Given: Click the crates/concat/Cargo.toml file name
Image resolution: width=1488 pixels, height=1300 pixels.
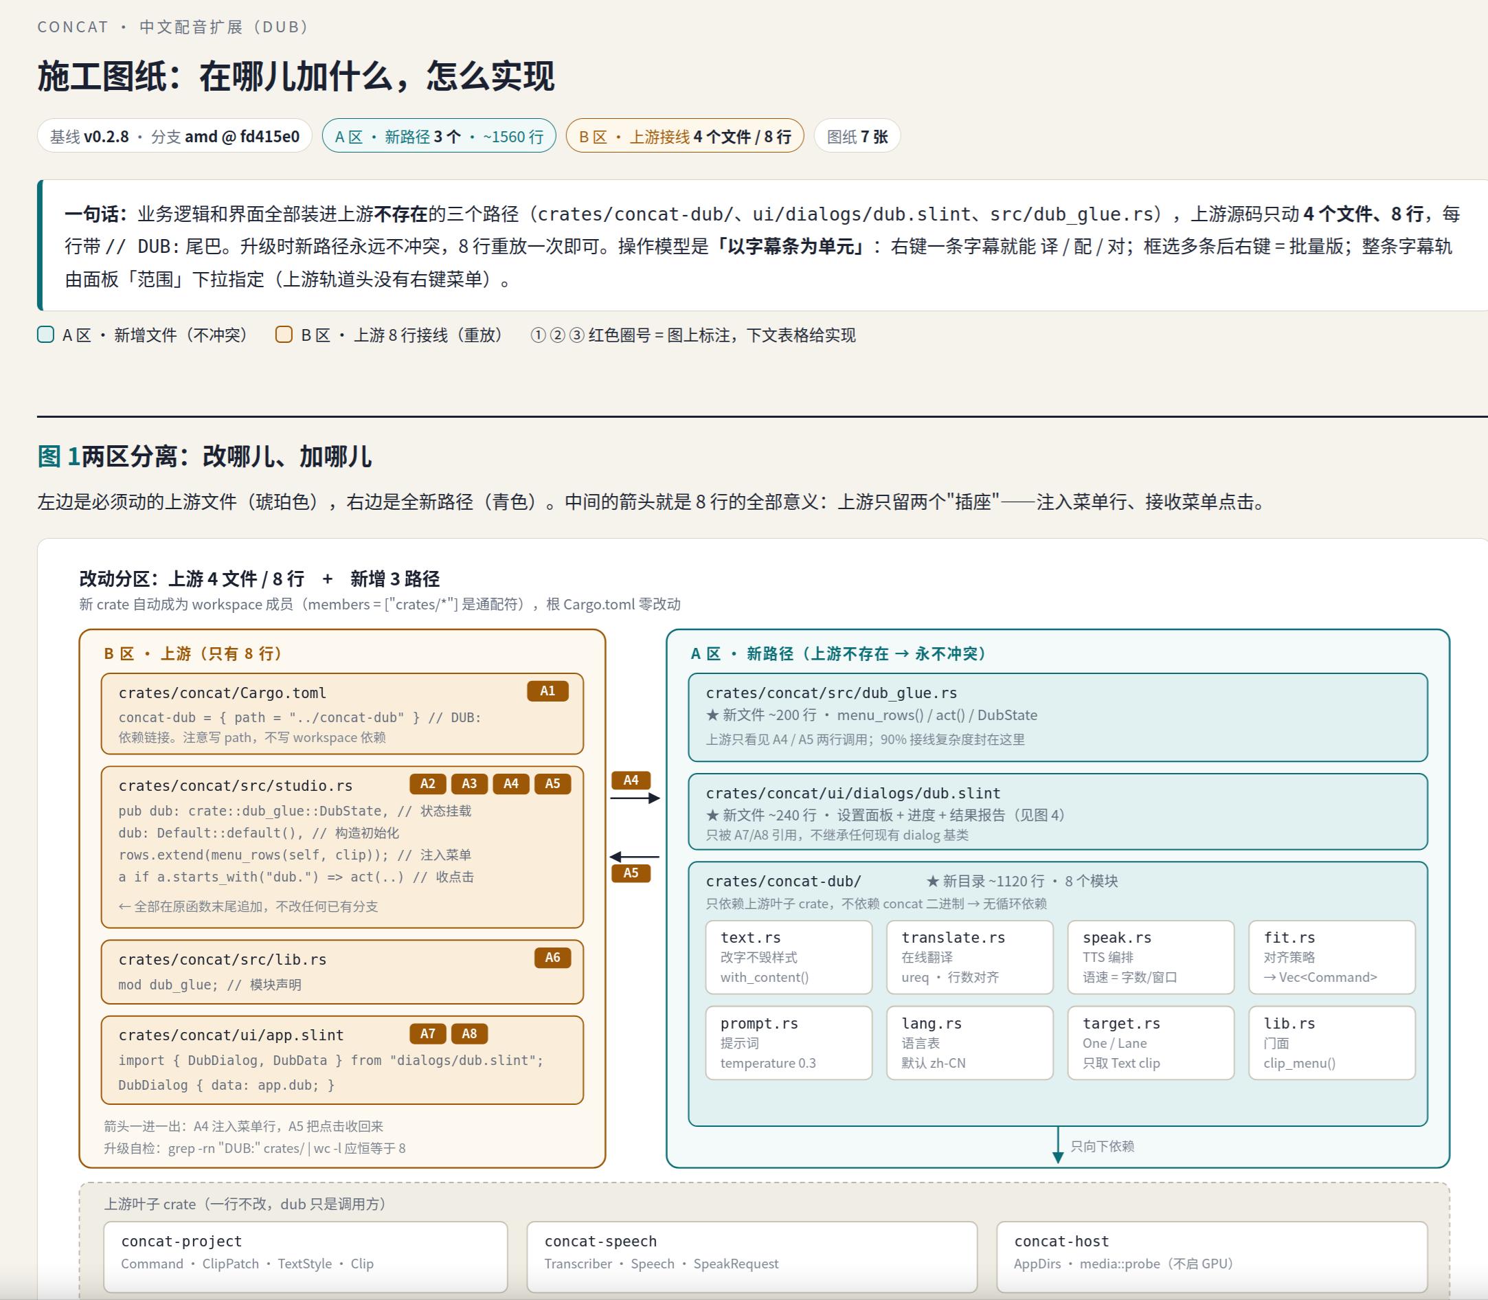Looking at the screenshot, I should (222, 693).
